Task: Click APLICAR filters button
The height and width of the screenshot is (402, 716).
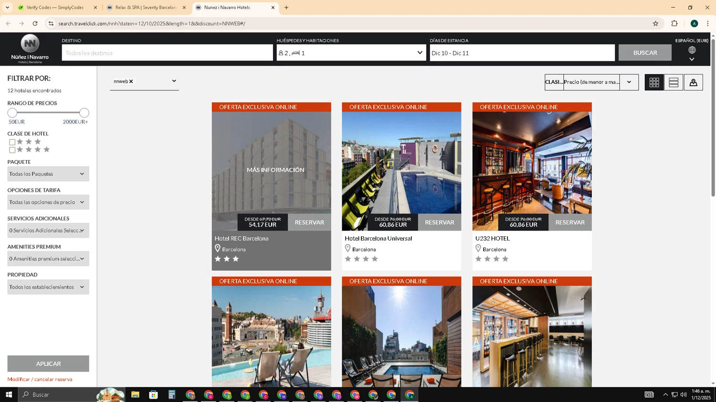Action: pyautogui.click(x=48, y=363)
